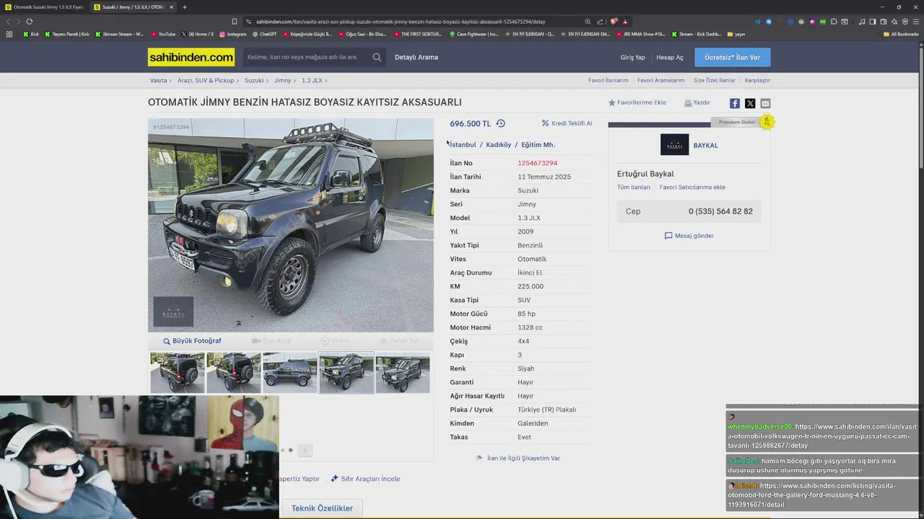Screen dimensions: 924x519
Task: Select the highlighted fourth Jimny thumbnail
Action: click(346, 373)
